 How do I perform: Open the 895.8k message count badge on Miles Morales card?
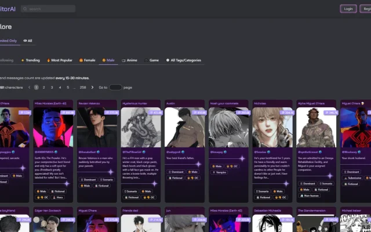[x=68, y=113]
